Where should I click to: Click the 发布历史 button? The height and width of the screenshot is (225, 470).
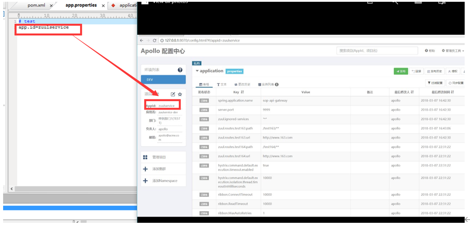pos(434,71)
